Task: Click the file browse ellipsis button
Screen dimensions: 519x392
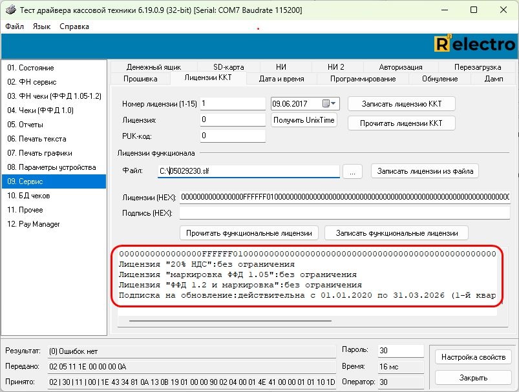Action: (352, 171)
